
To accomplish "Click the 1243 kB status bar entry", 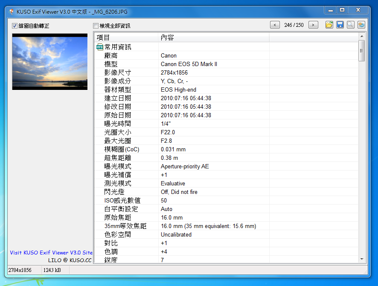I will click(52, 270).
